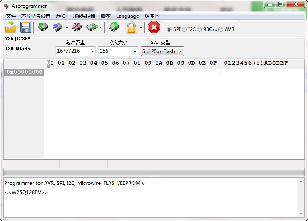Click the 分页大小 label
Image resolution: width=308 pixels, height=221 pixels.
(118, 42)
